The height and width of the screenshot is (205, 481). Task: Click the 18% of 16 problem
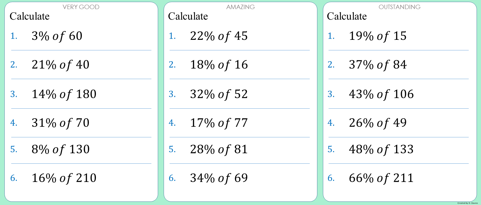coord(219,65)
